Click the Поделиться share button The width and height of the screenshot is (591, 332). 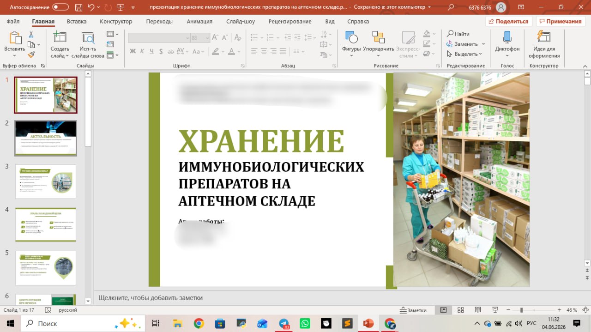tap(509, 22)
